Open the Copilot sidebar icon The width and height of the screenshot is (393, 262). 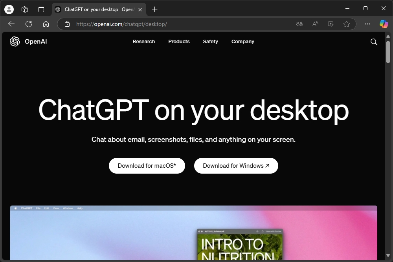point(384,24)
